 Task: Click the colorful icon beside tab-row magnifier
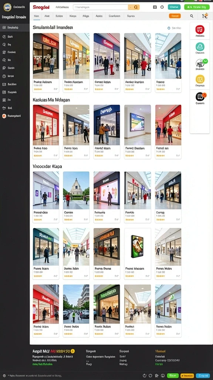(x=205, y=16)
